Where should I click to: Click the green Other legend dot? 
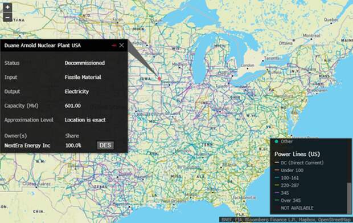276,141
